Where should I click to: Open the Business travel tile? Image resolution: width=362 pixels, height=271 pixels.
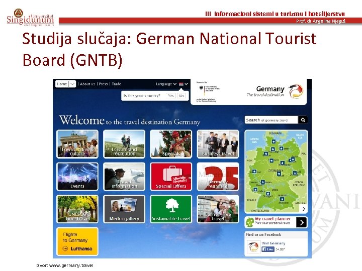click(x=218, y=144)
